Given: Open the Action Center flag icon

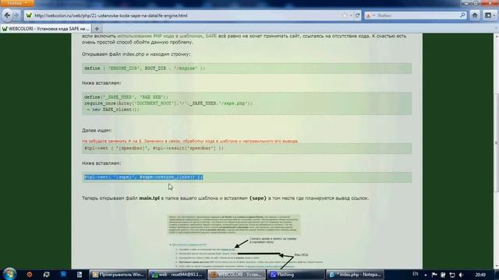Looking at the screenshot, I should (434, 275).
